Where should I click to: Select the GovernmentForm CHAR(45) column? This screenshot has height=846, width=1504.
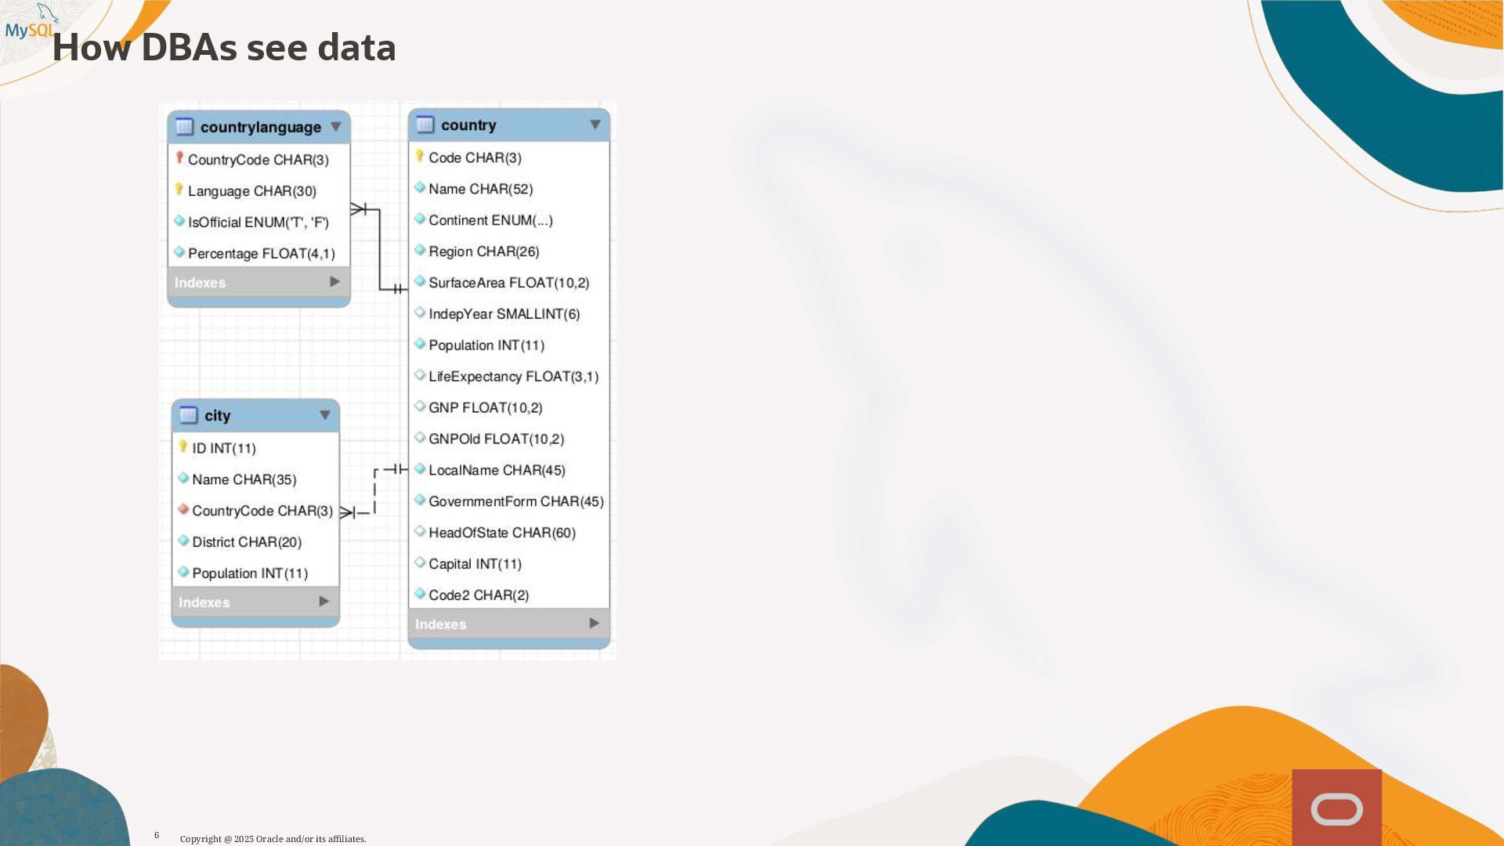(515, 501)
